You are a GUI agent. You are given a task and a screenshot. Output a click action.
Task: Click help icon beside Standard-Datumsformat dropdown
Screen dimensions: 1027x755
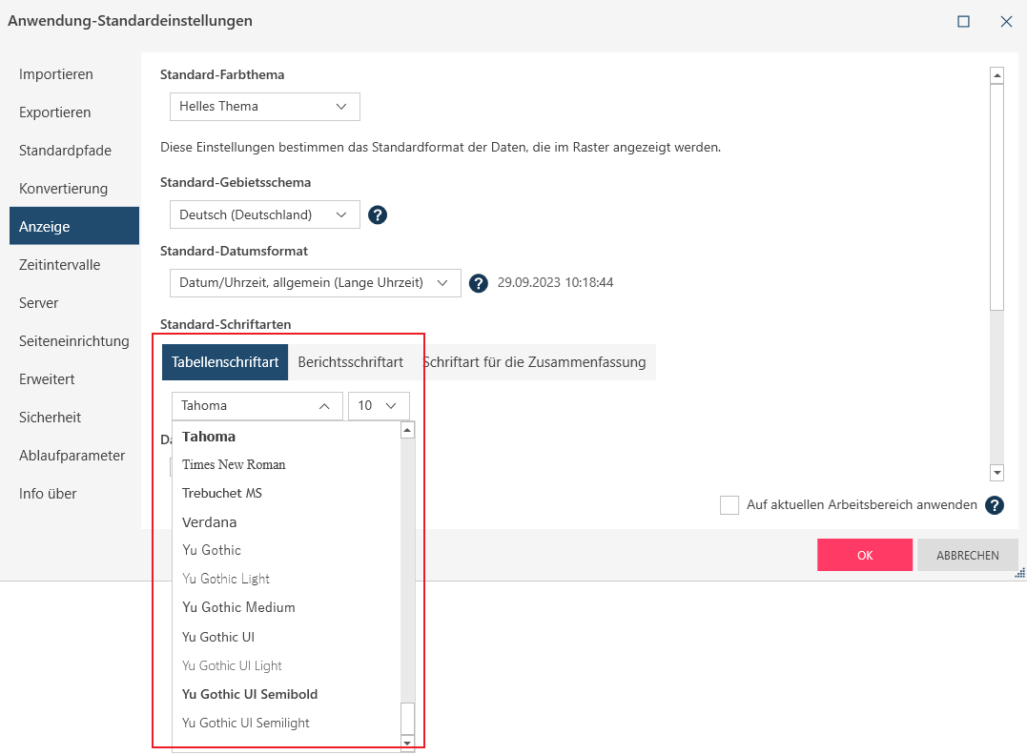(479, 283)
